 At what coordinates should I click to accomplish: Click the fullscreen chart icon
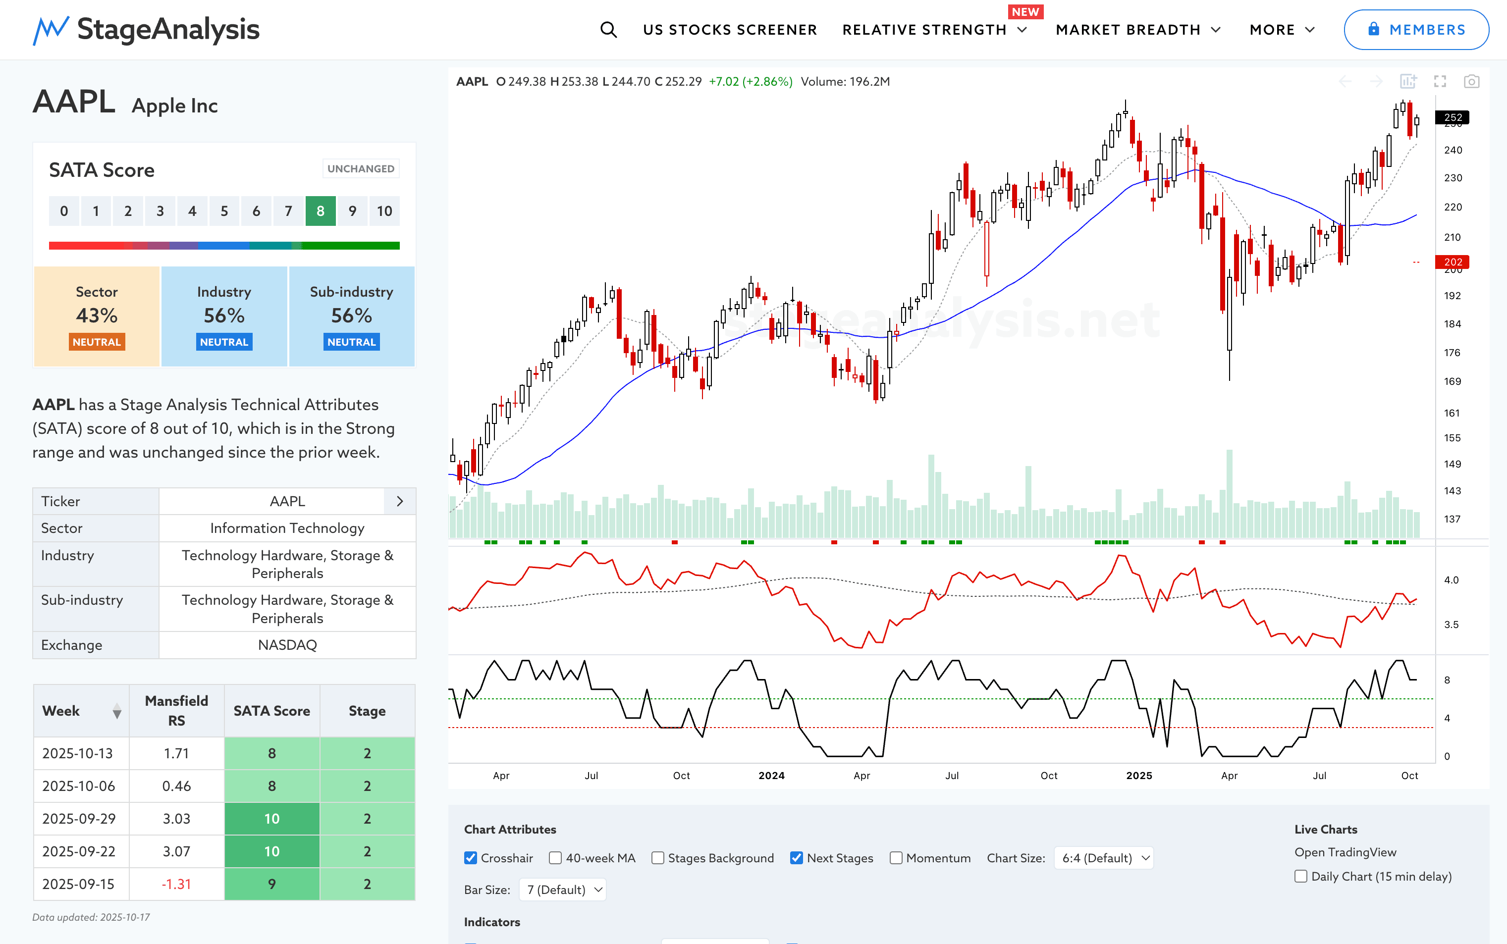(x=1440, y=81)
